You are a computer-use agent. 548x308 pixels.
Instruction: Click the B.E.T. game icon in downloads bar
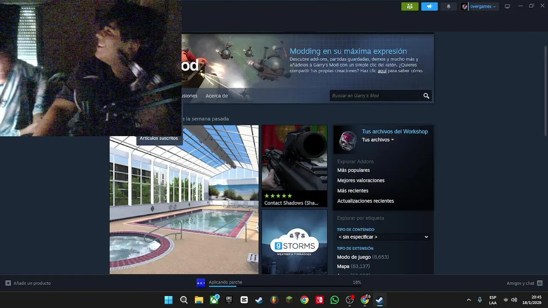point(201,283)
